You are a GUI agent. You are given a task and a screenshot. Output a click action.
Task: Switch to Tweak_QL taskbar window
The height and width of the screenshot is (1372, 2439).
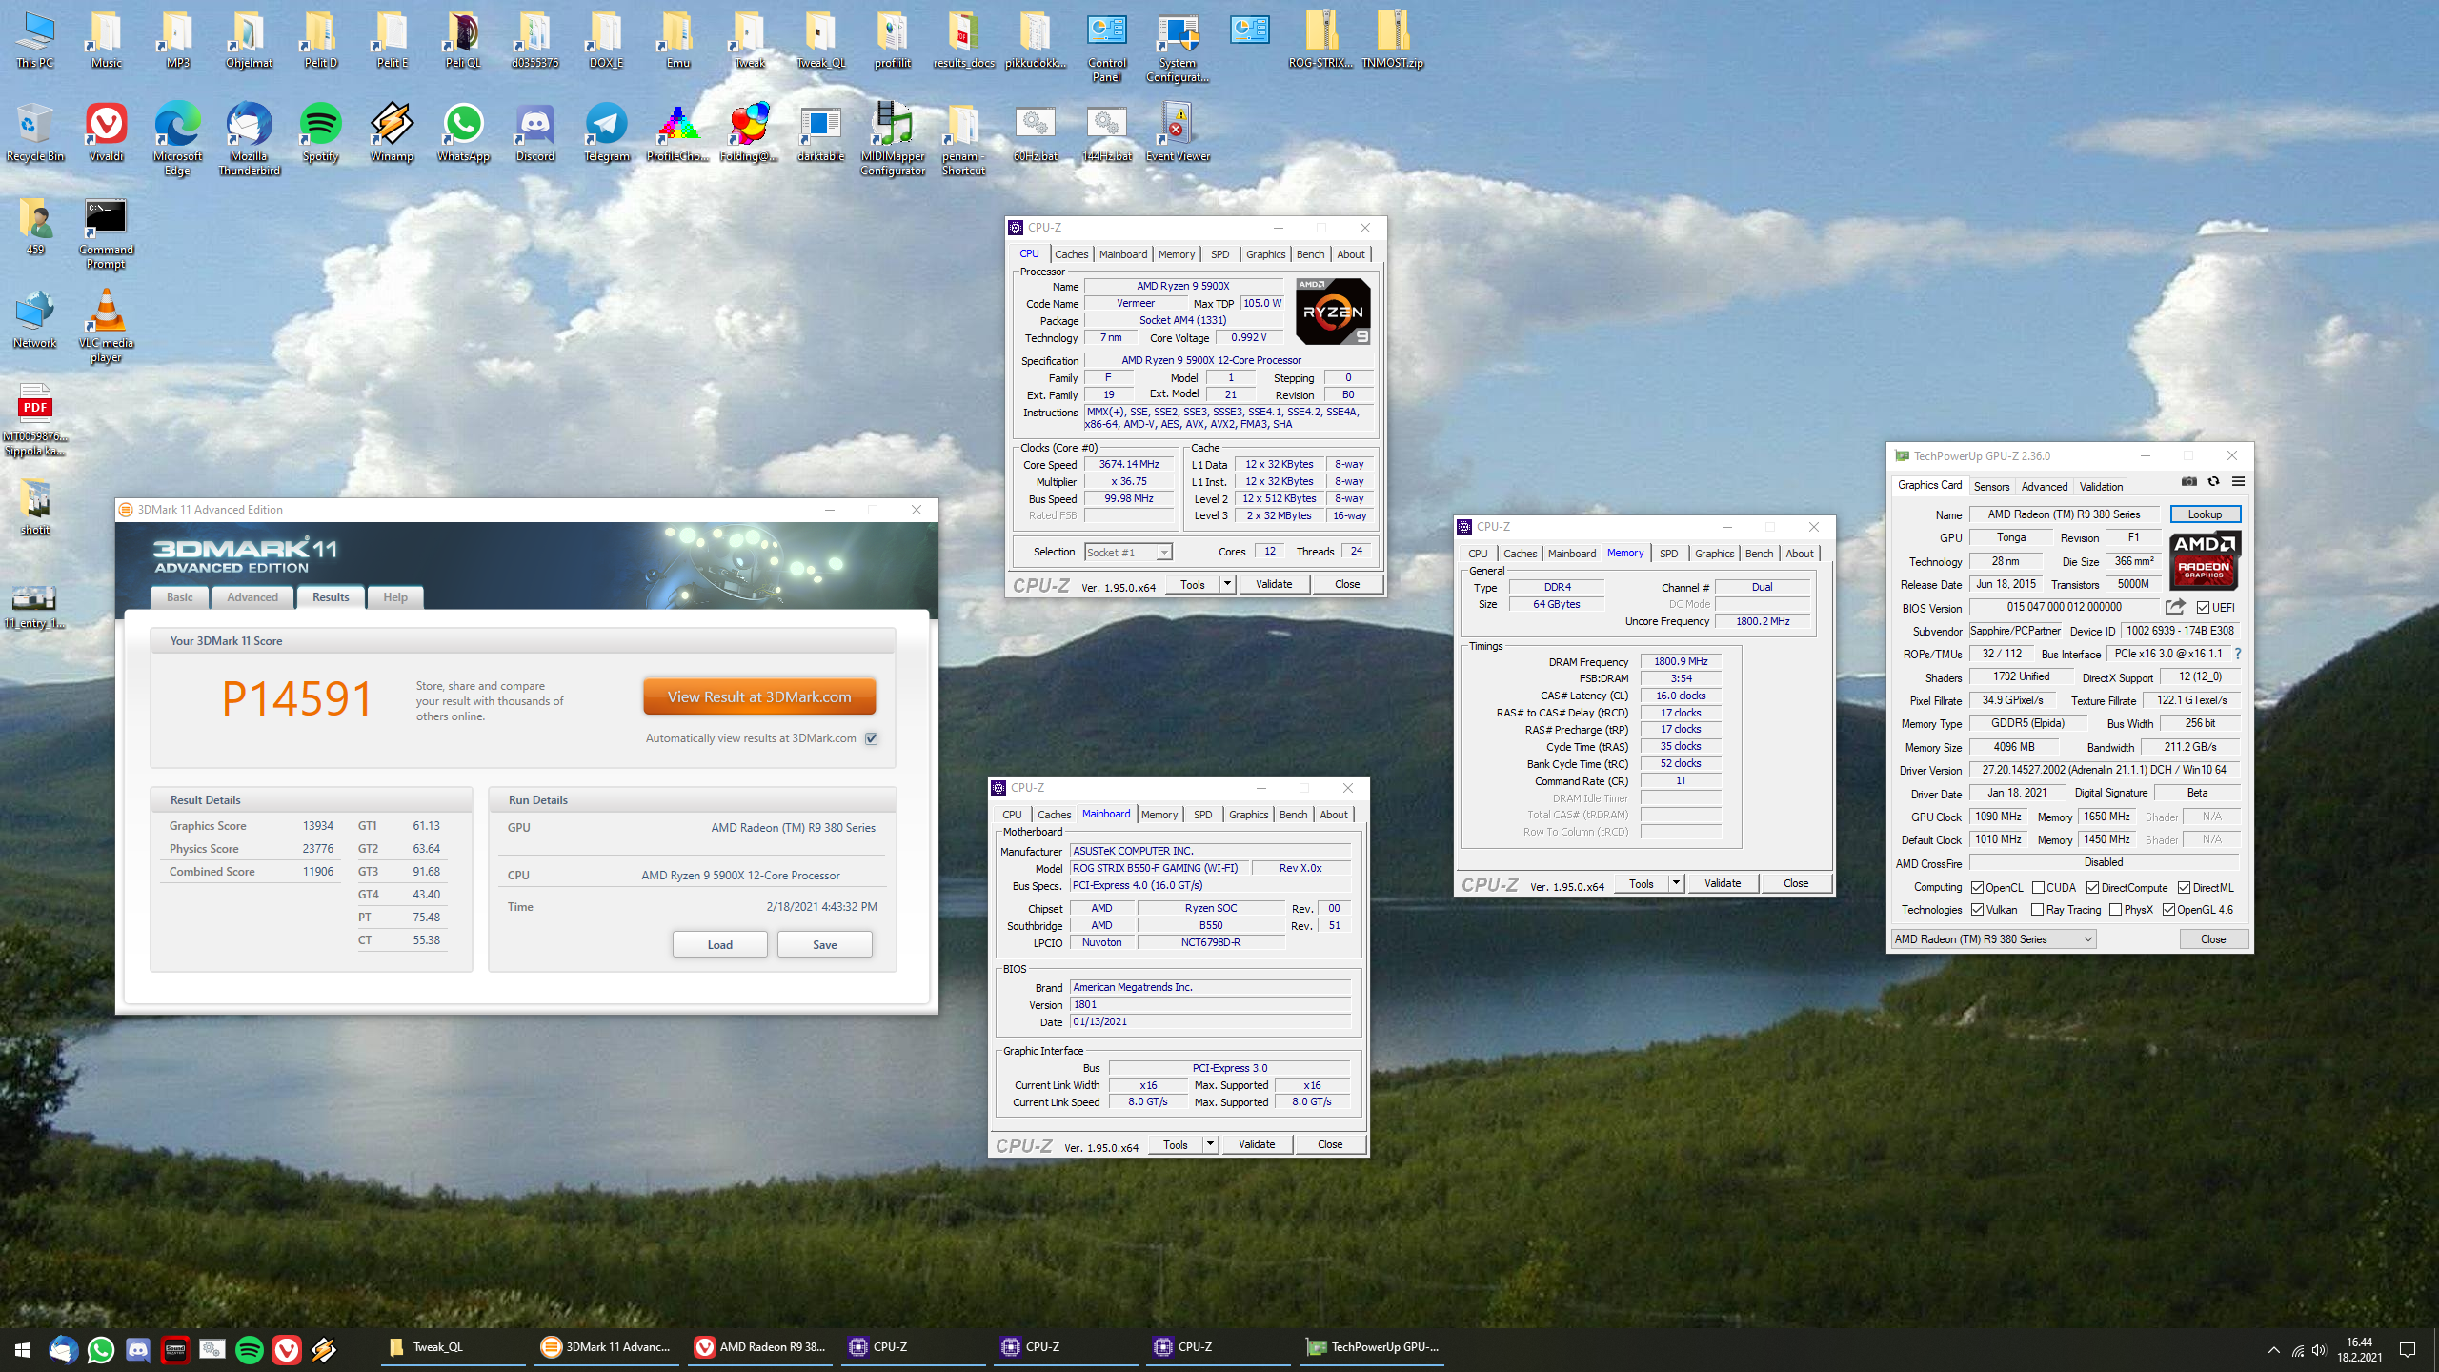click(453, 1347)
